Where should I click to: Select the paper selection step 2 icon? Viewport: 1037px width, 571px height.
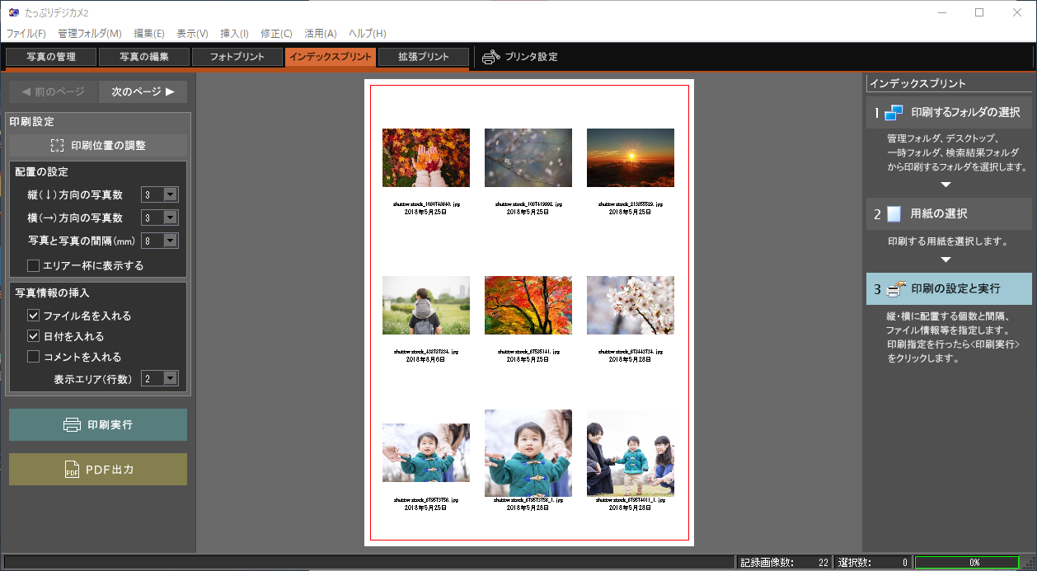[x=894, y=214]
